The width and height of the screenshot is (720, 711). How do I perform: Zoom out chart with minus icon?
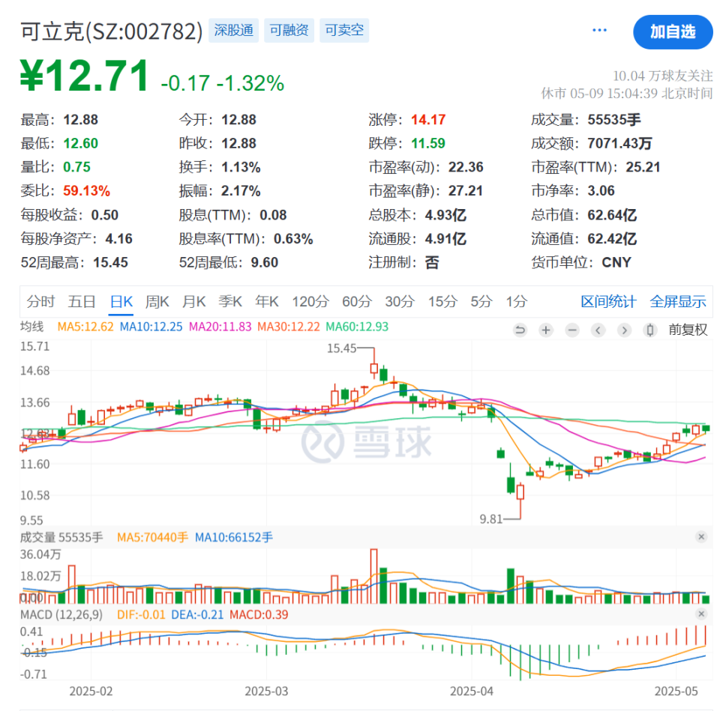(572, 330)
